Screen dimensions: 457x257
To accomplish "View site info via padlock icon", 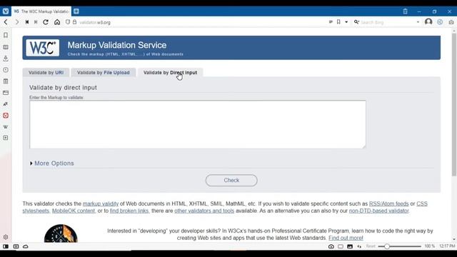I will click(x=74, y=22).
